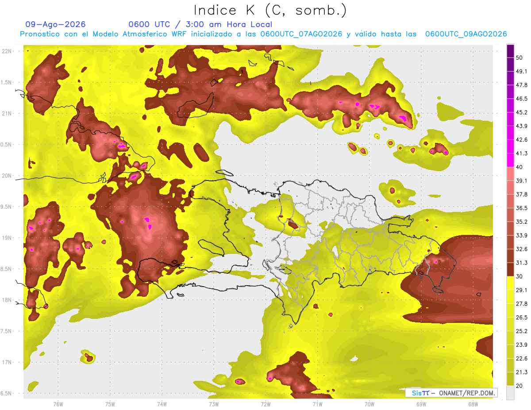Click the colorbar value 35.2
The height and width of the screenshot is (410, 531).
522,222
